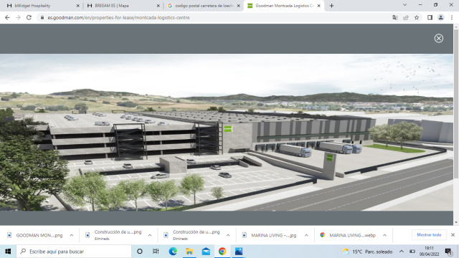Open clock and date 19:11

pos(429,252)
